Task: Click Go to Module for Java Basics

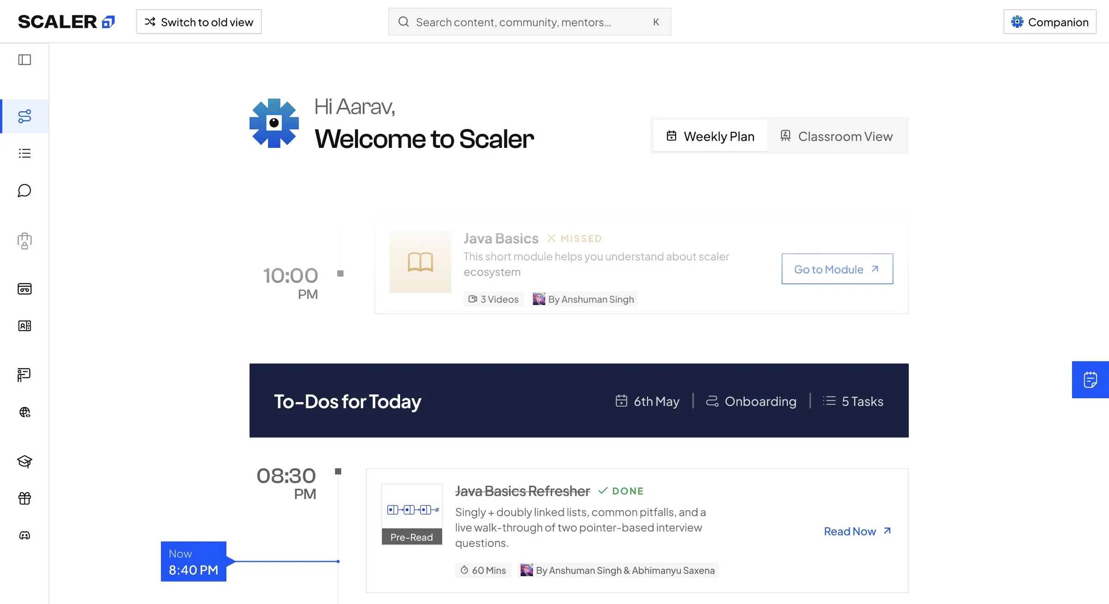Action: pyautogui.click(x=837, y=269)
